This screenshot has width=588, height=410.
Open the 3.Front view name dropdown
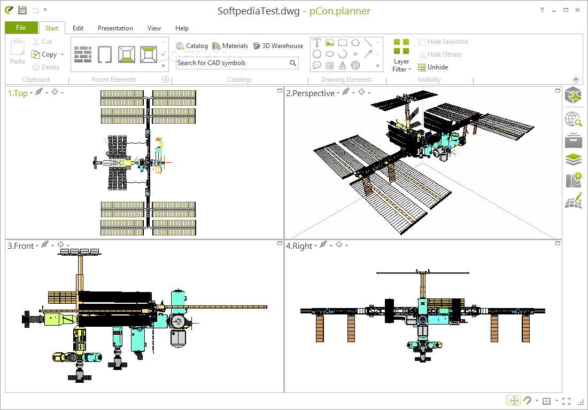coord(37,246)
